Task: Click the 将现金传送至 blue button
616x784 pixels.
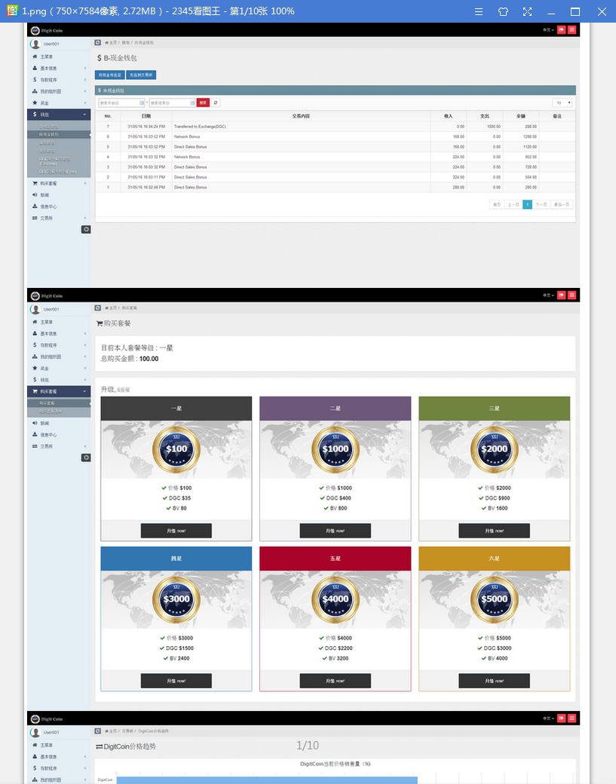Action: tap(110, 75)
